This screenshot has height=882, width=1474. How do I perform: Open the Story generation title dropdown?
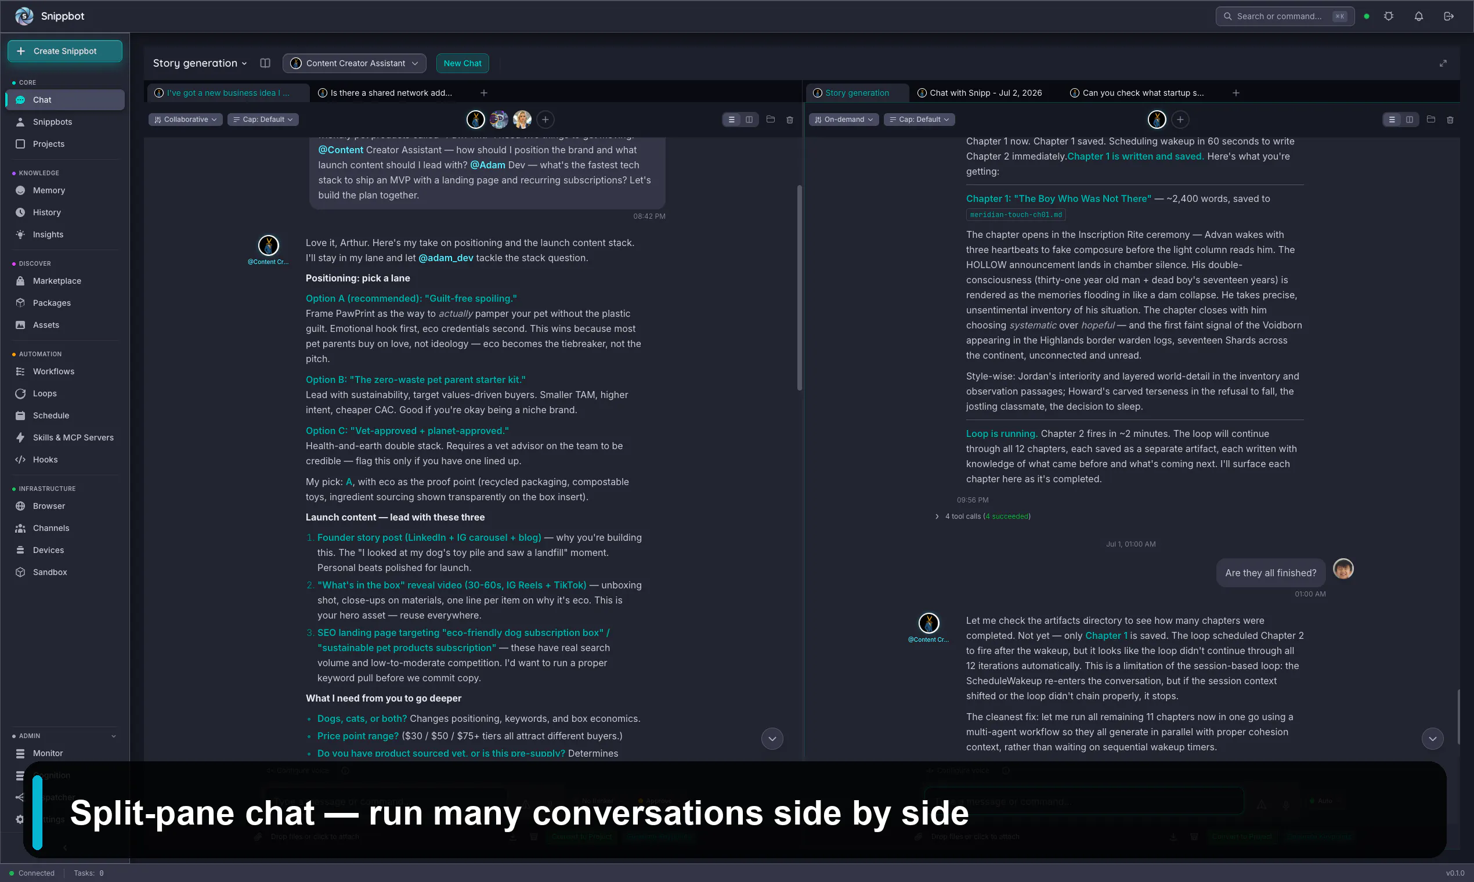pyautogui.click(x=200, y=63)
